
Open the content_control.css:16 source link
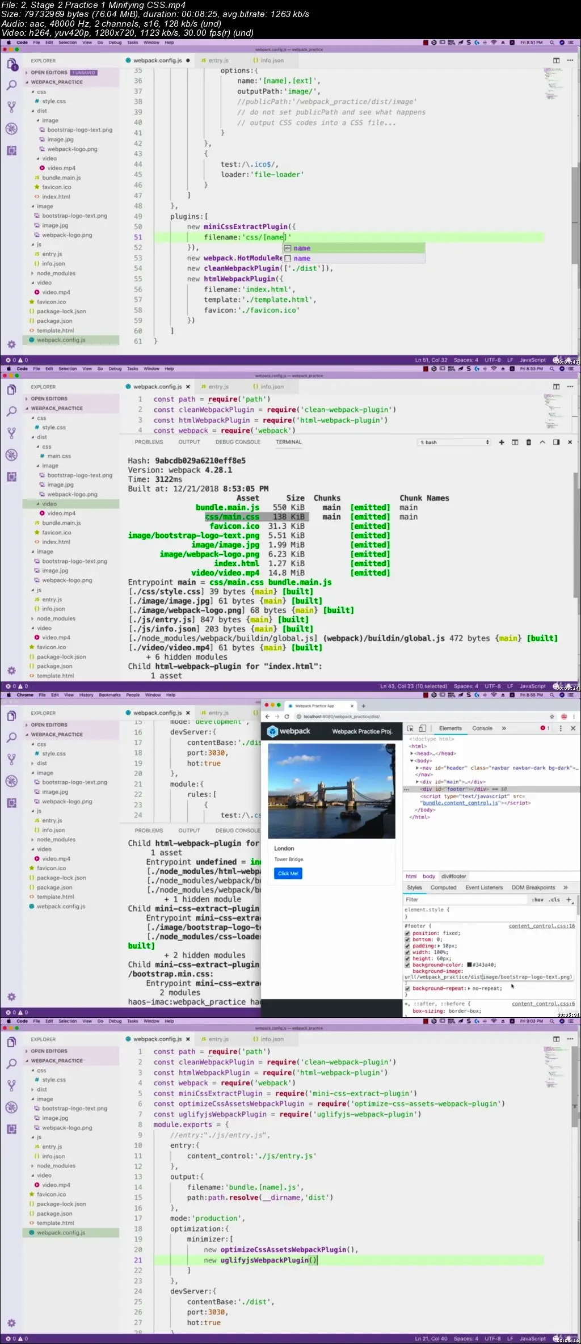tap(542, 926)
